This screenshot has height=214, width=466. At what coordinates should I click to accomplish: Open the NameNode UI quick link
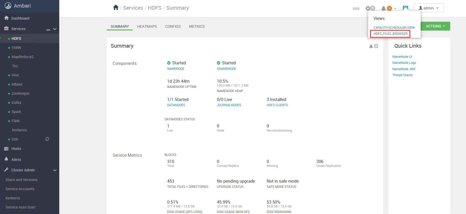[x=402, y=57]
